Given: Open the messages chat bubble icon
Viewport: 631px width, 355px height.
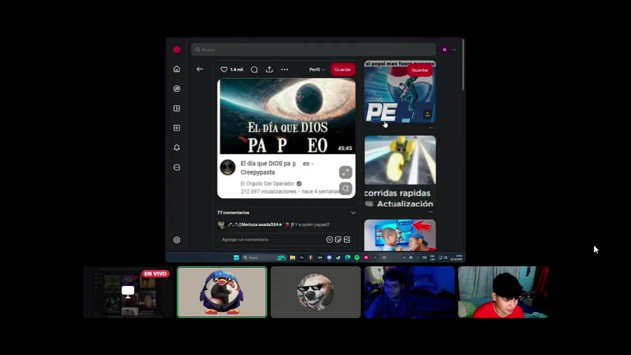Looking at the screenshot, I should [x=177, y=168].
